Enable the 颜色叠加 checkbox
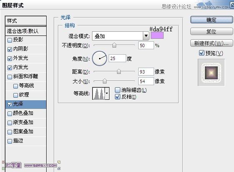This screenshot has height=172, width=234. click(10, 114)
